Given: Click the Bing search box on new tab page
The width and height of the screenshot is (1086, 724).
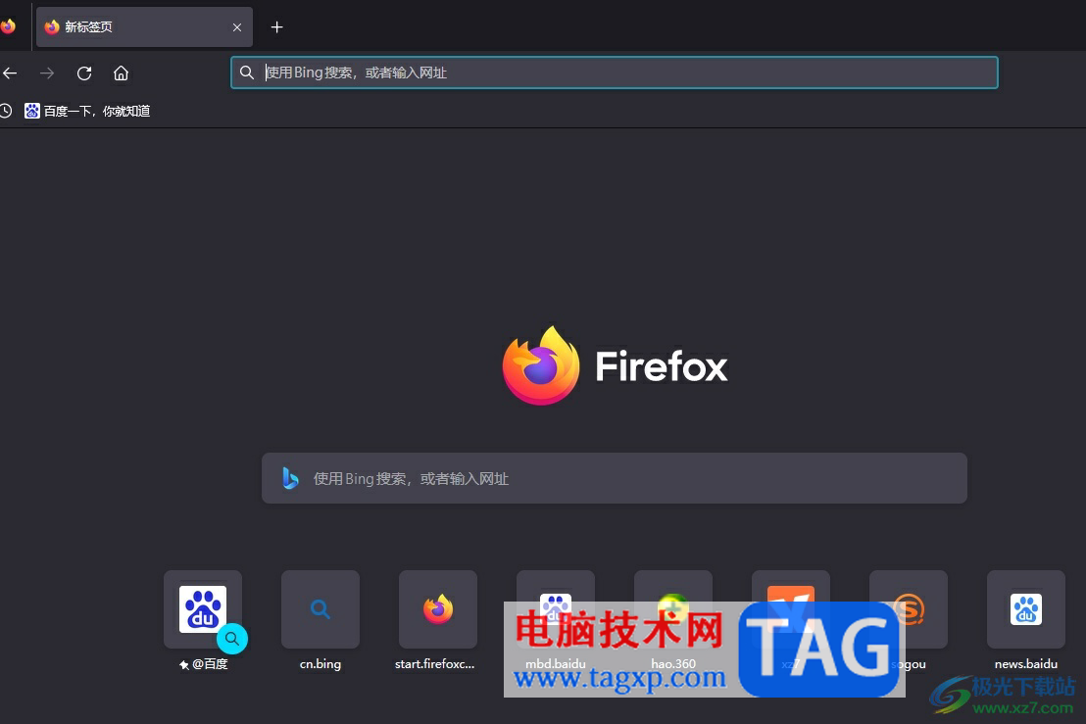Looking at the screenshot, I should (x=615, y=478).
